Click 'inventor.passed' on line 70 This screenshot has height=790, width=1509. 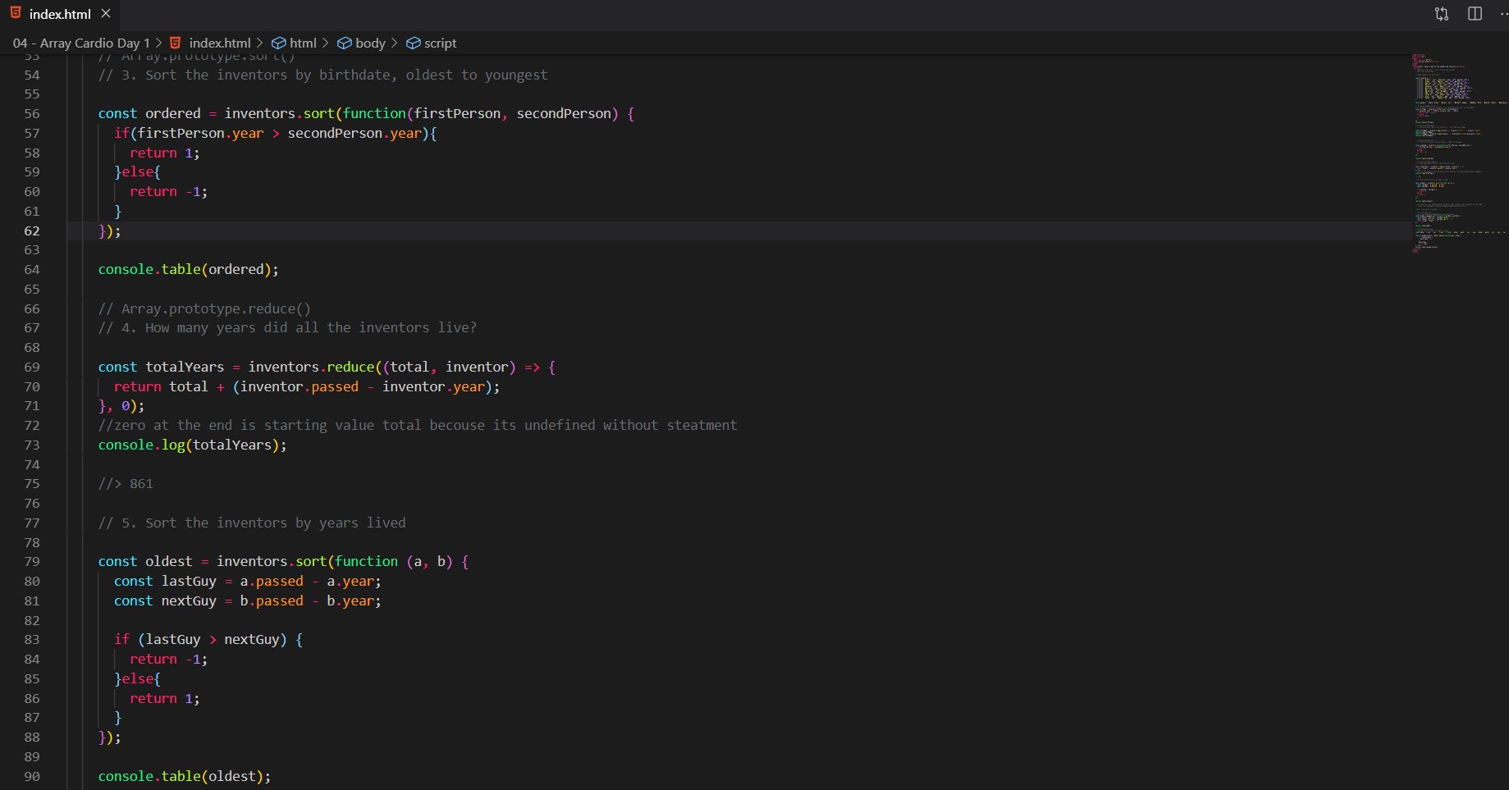[x=300, y=386]
